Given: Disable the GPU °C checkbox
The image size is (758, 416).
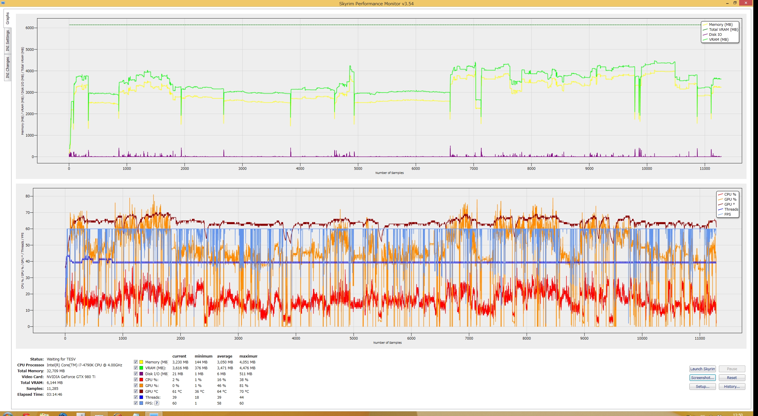Looking at the screenshot, I should (x=136, y=391).
